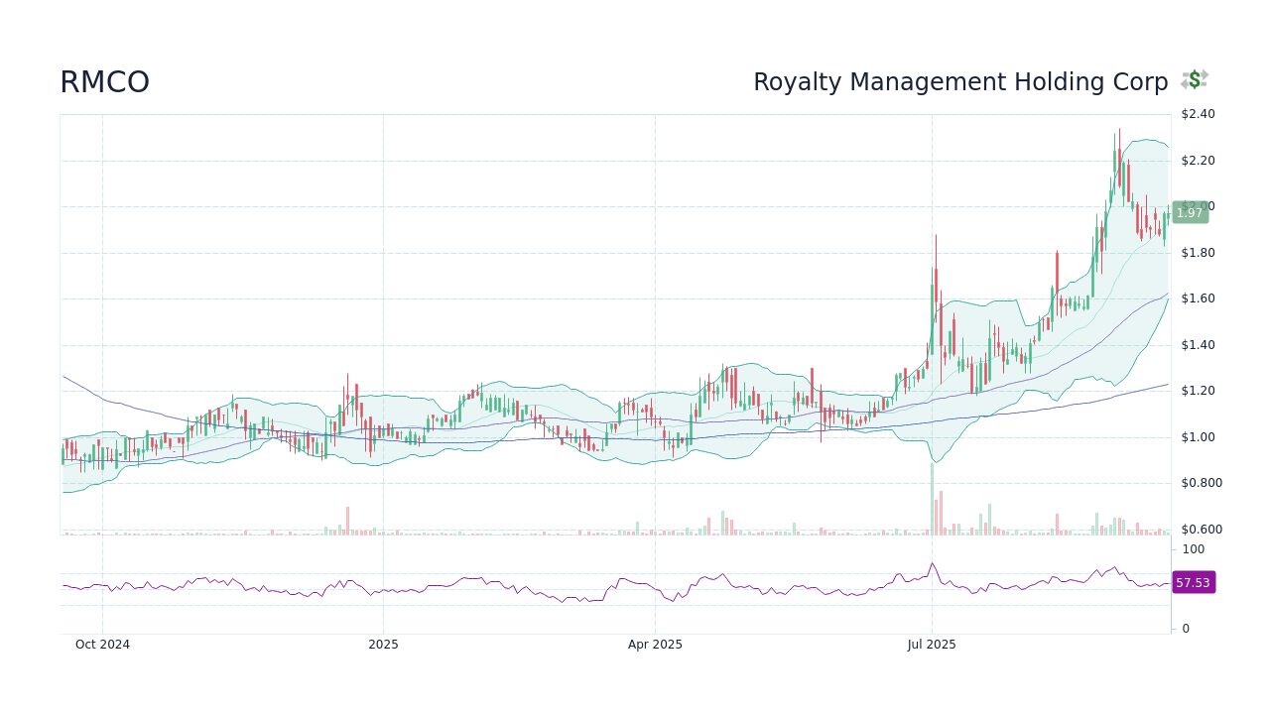
Task: Select the Apr 2025 label on the time axis
Action: point(655,644)
